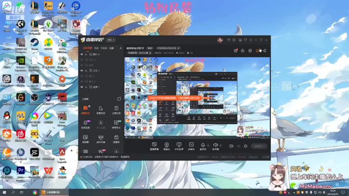Switch to the fourth scene tab
Viewport: 349px width, 196px height.
point(112,48)
